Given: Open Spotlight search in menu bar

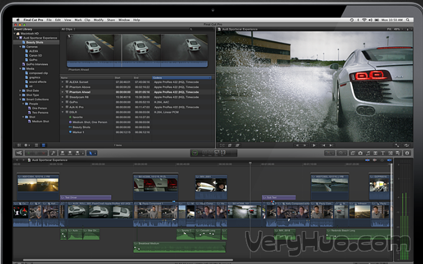Looking at the screenshot, I should coord(407,20).
